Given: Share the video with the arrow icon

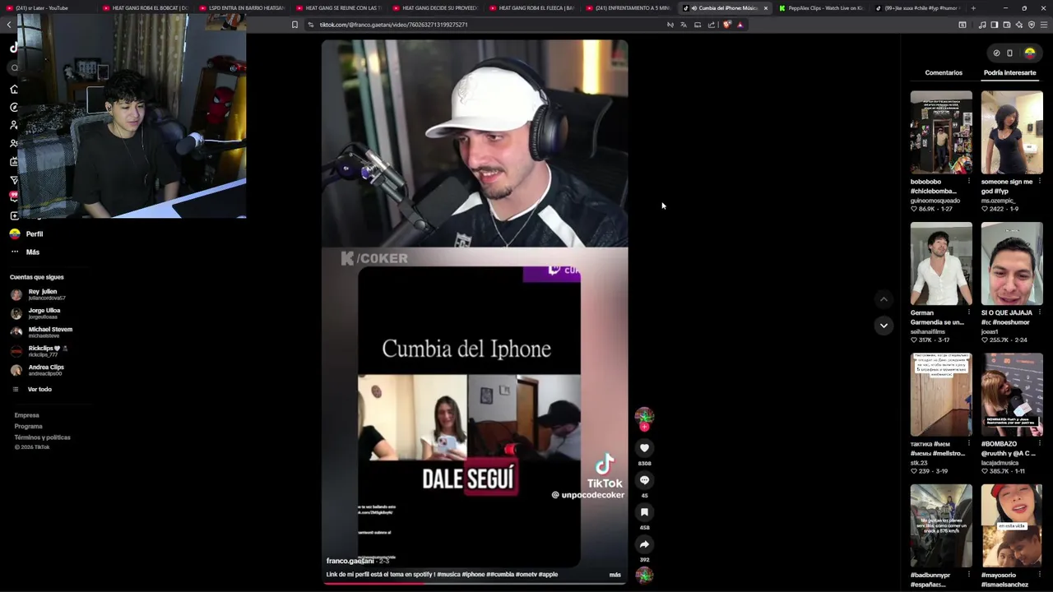Looking at the screenshot, I should coord(644,544).
